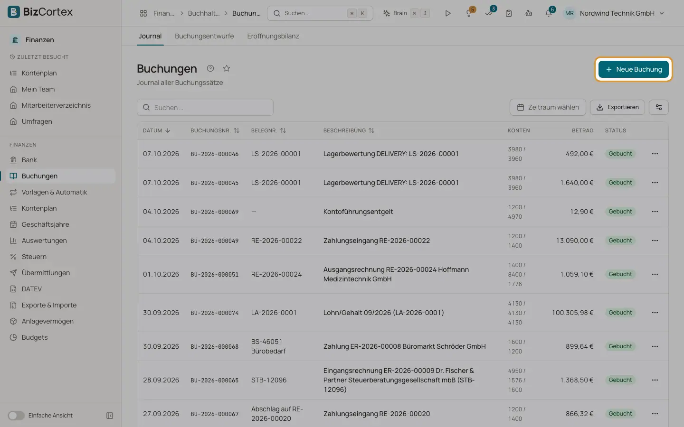This screenshot has width=684, height=427.
Task: Sort the table by Datum column
Action: click(156, 130)
